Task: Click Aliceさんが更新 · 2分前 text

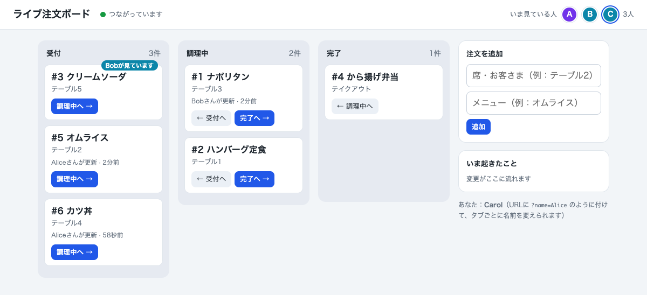Action: [x=85, y=162]
